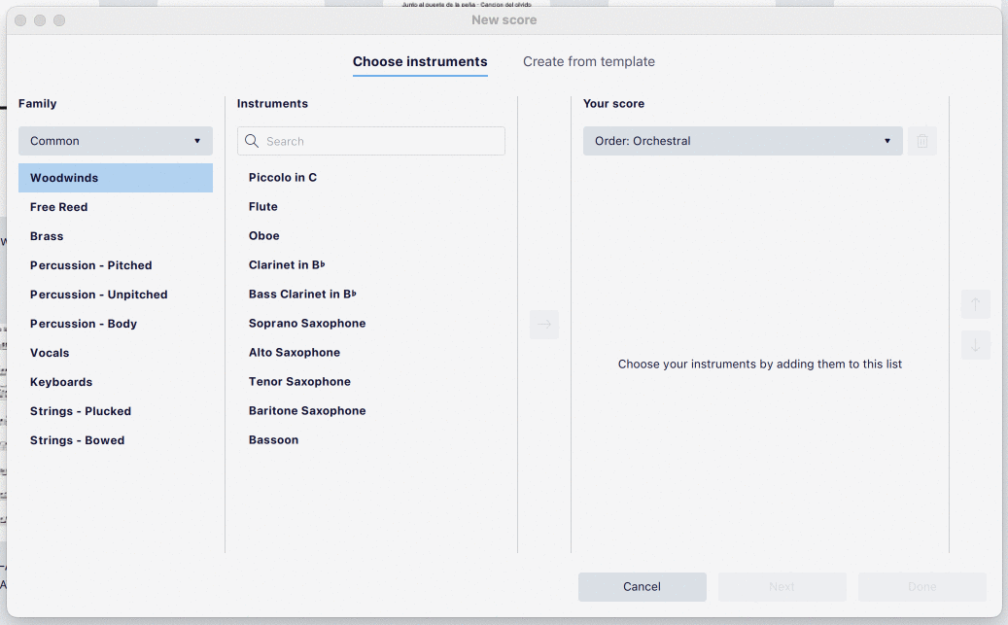Select Percussion - Pitched family
This screenshot has width=1008, height=625.
click(90, 264)
